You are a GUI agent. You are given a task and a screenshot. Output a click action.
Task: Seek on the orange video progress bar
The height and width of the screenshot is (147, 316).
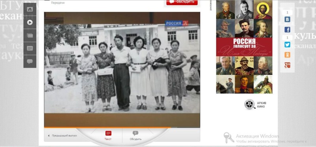pos(122,127)
